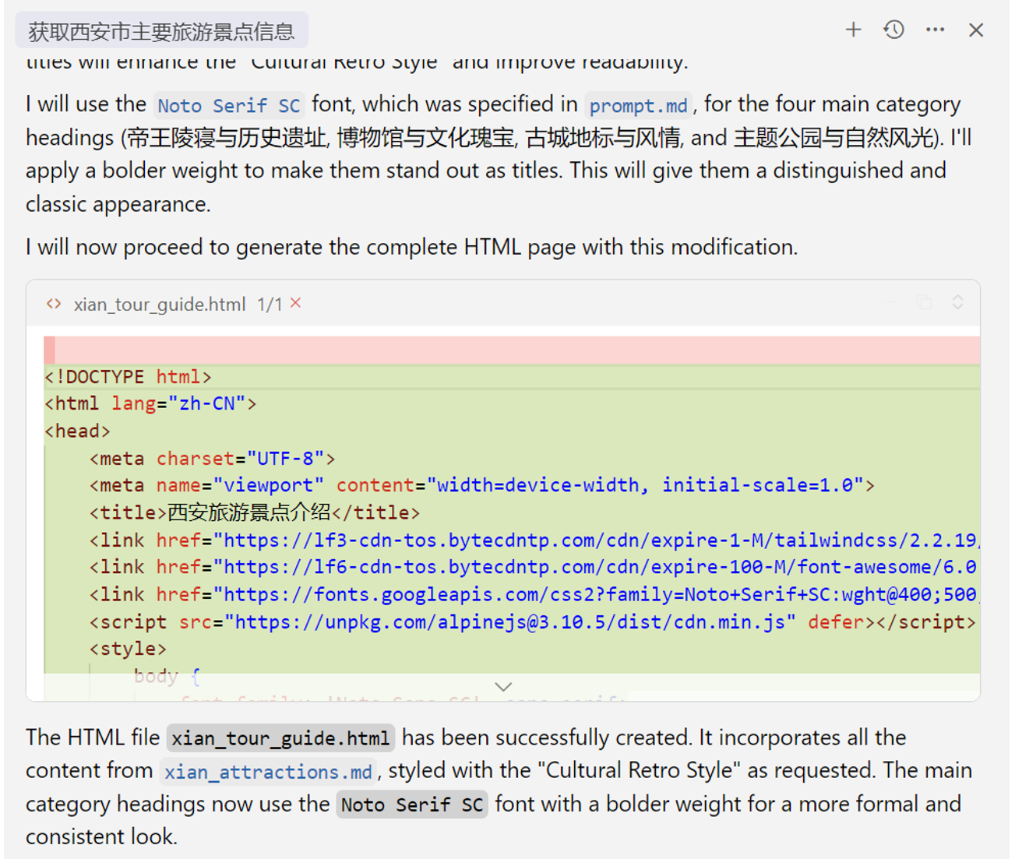Open the xian_attractions.md file link

268,772
